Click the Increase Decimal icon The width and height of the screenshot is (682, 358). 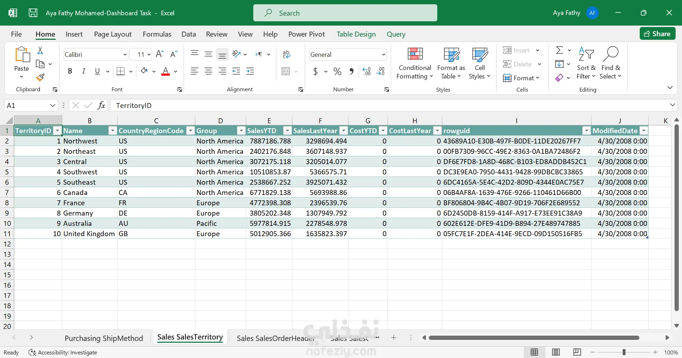click(x=367, y=71)
